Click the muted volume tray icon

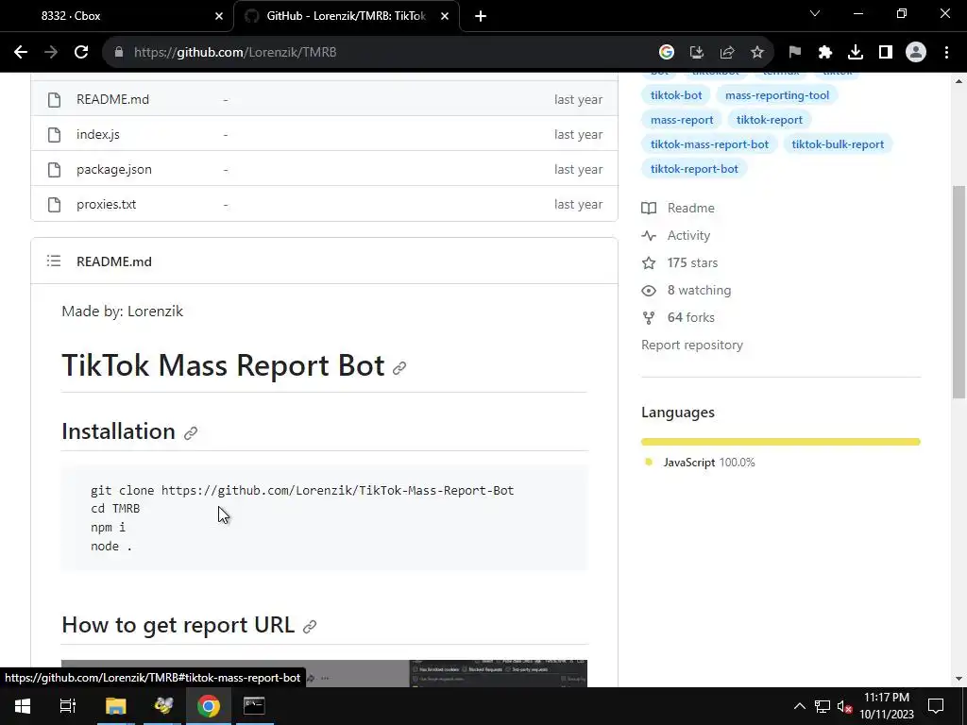(x=844, y=706)
